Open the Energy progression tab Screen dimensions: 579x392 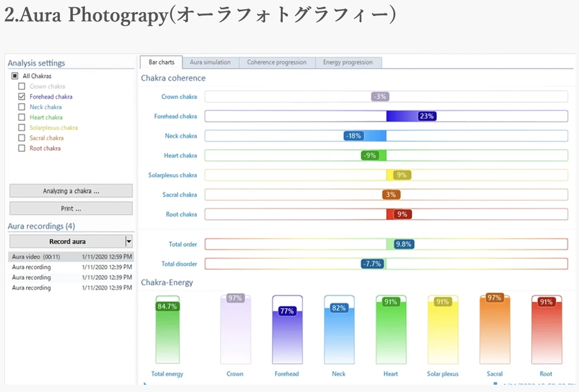(347, 63)
